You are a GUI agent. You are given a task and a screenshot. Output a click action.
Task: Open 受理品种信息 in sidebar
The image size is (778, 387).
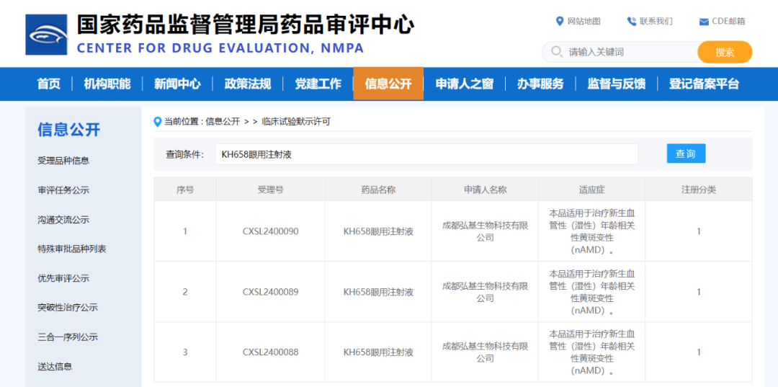[63, 161]
